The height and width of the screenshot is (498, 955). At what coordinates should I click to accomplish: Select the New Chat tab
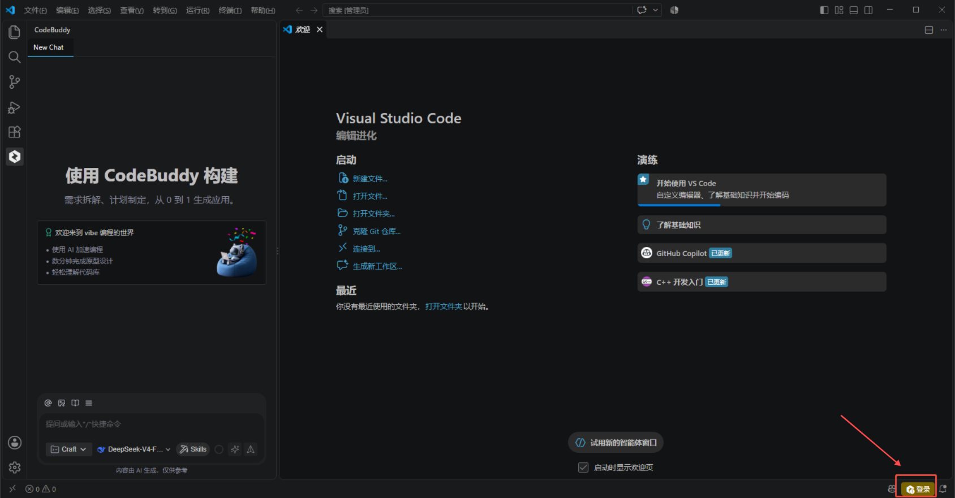[49, 47]
